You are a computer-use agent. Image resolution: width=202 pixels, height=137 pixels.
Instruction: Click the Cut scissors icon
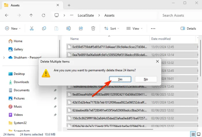32,28
